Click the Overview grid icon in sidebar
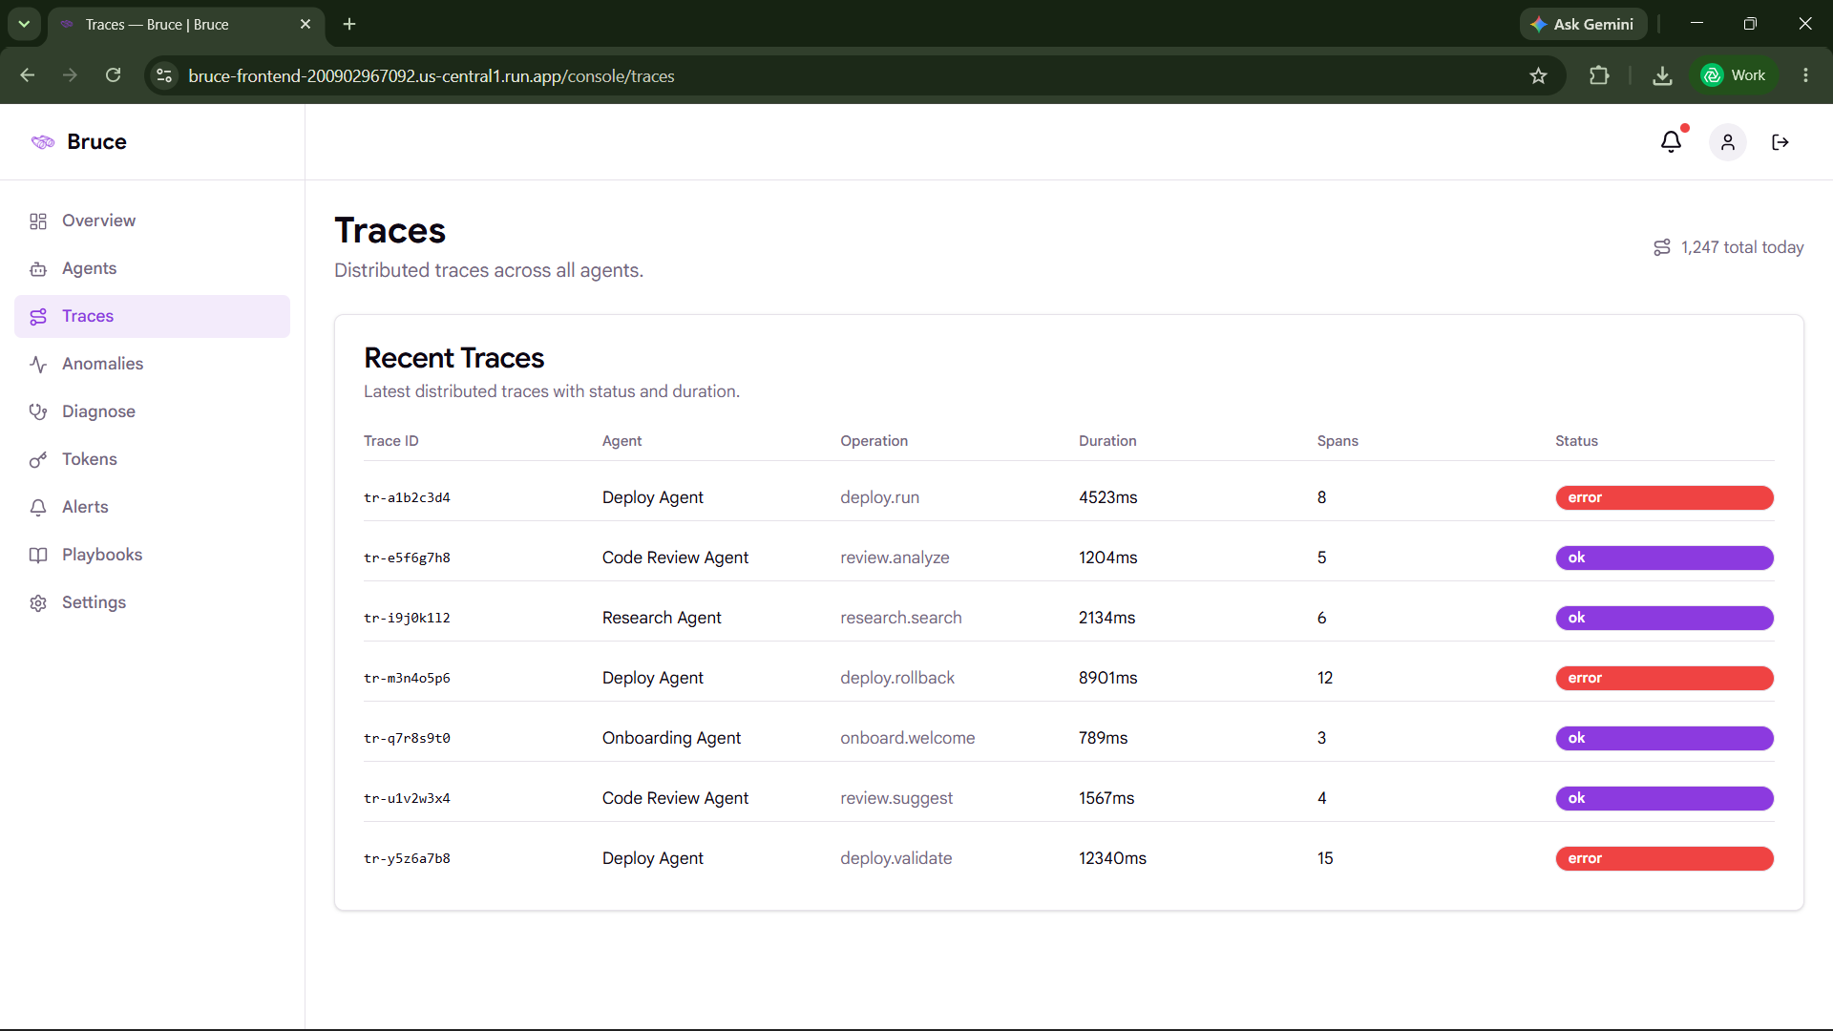1833x1031 pixels. point(38,221)
